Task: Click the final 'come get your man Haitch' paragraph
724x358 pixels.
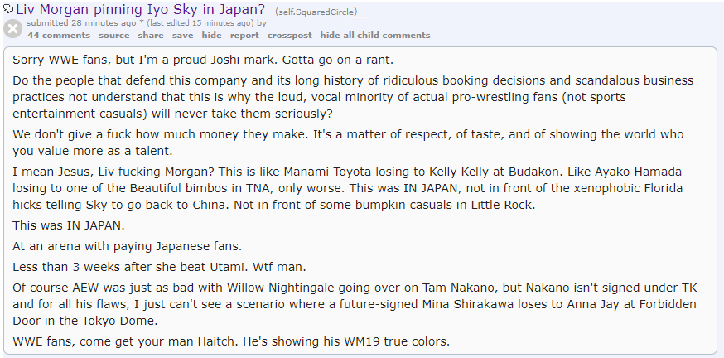Action: [x=231, y=341]
